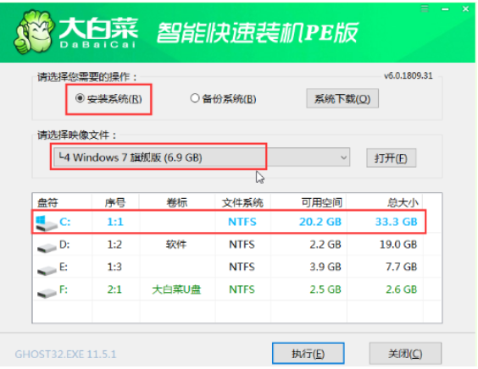Expand the image file dropdown arrow
478x369 pixels.
[343, 157]
